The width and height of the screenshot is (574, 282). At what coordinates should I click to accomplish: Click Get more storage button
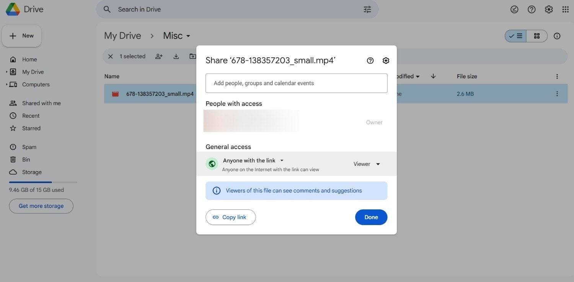(x=41, y=206)
